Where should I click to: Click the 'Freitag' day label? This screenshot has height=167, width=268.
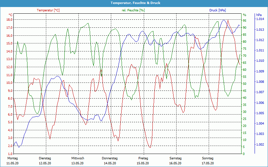tap(143, 158)
